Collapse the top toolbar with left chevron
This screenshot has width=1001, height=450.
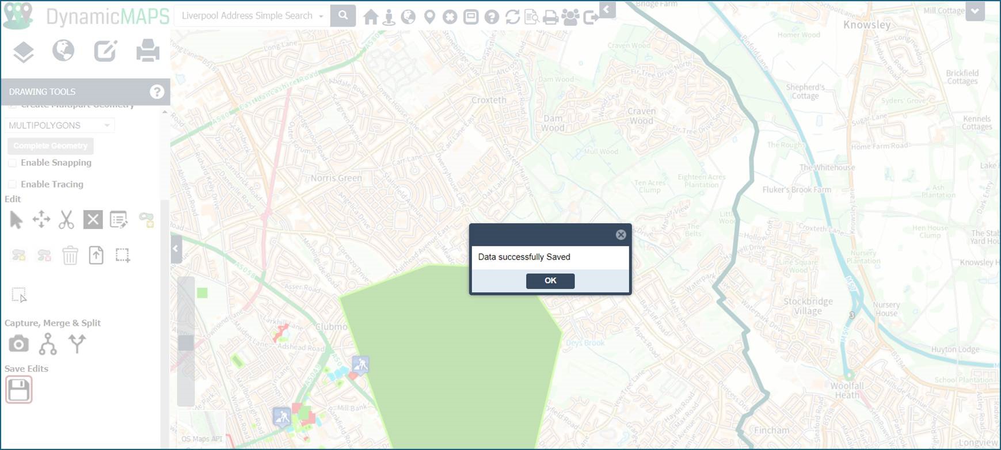[x=607, y=10]
